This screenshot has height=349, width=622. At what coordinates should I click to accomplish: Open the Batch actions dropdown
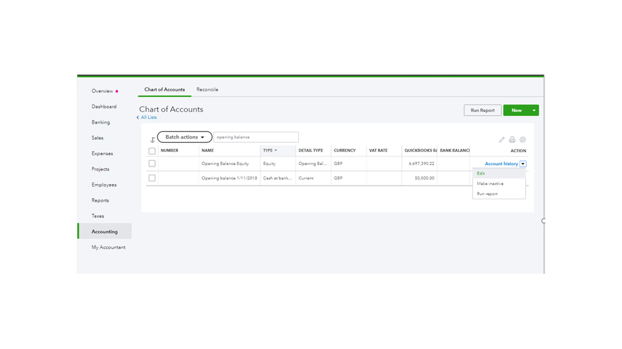pyautogui.click(x=184, y=137)
